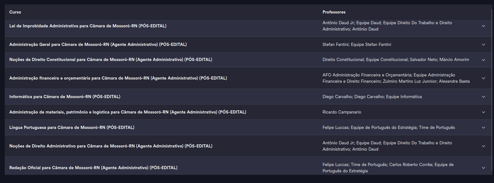Viewport: 494px width, 183px height.
Task: Expand the Redação Oficial course chevron
Action: (x=483, y=168)
